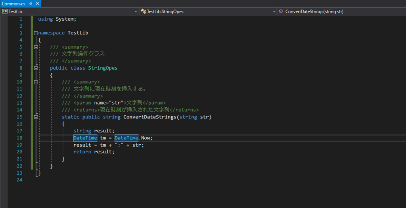Open the ConvertDateStrings member dropdown

coord(342,11)
